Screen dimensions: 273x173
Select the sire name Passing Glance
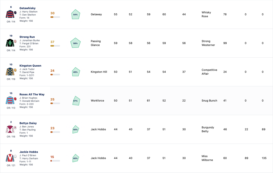96,43
